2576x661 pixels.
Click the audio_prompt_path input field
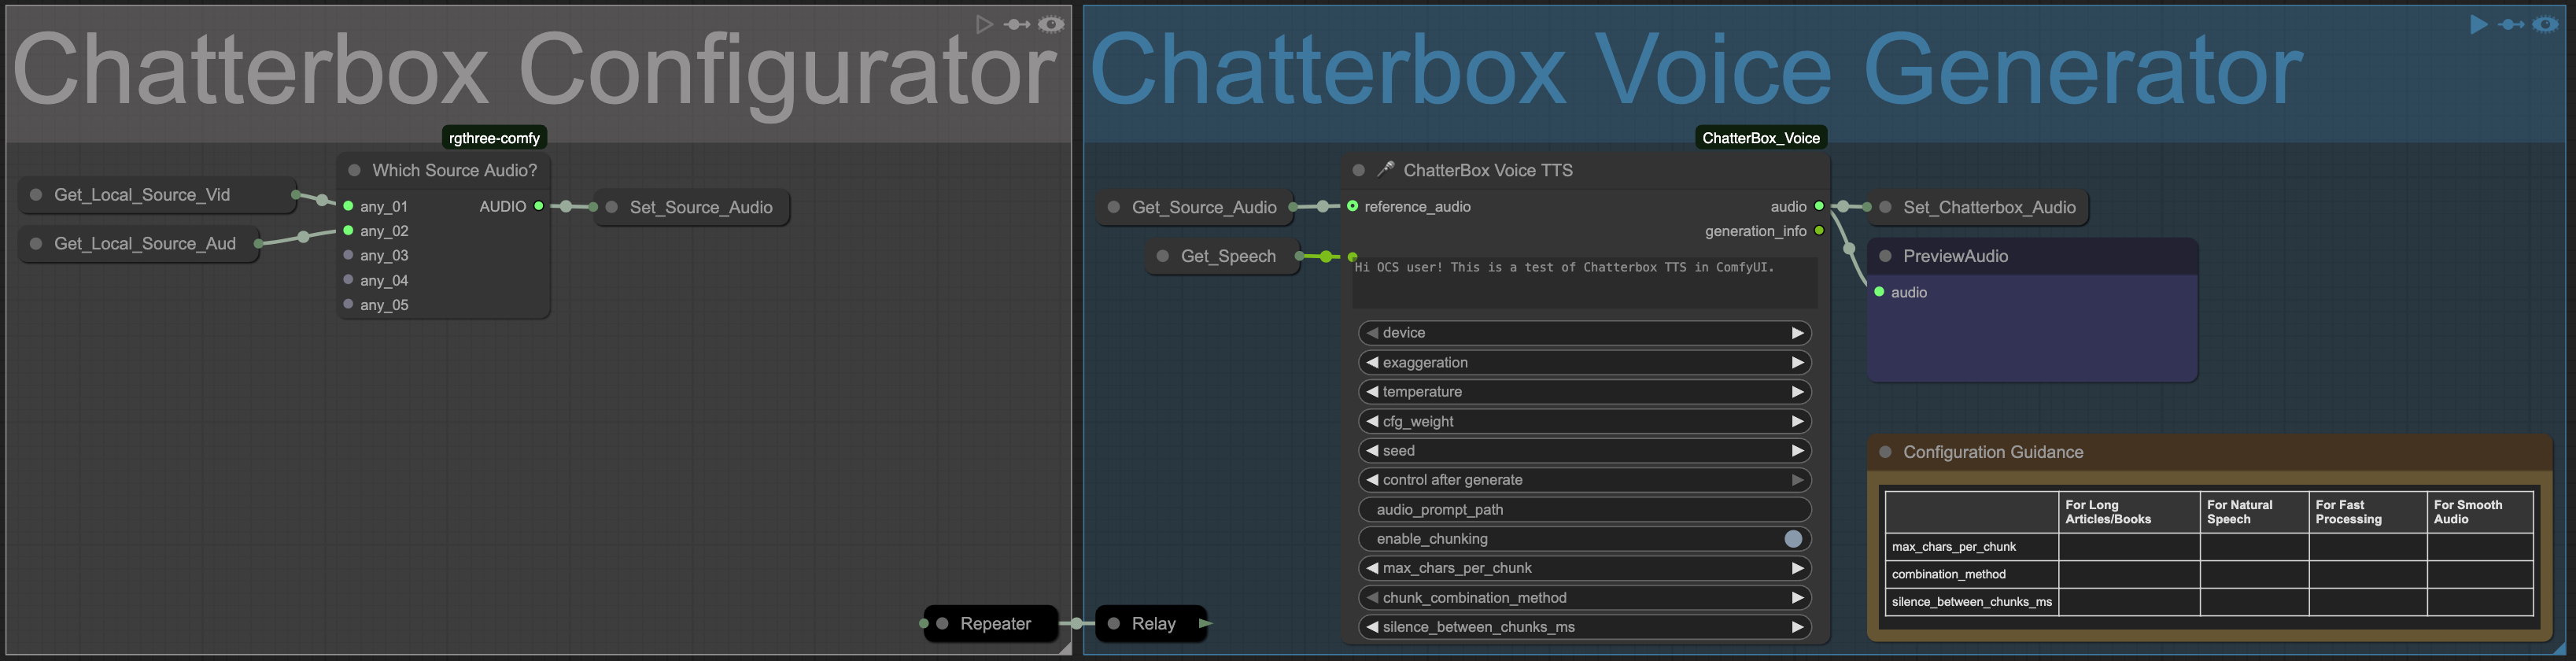tap(1585, 510)
